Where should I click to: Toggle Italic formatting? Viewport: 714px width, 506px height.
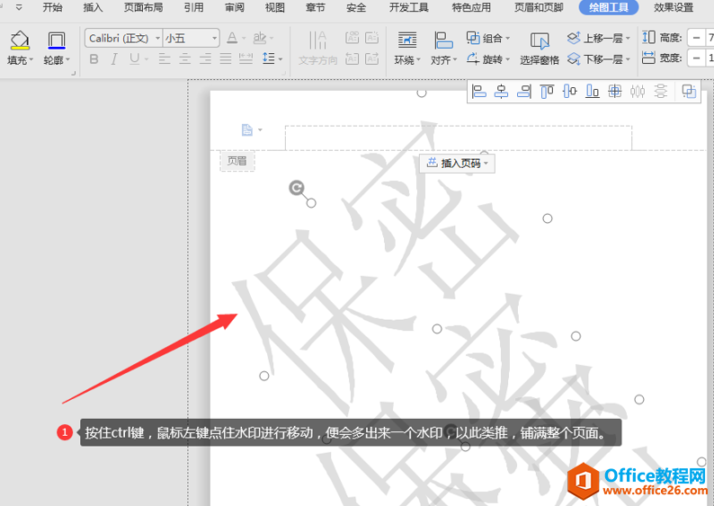114,59
